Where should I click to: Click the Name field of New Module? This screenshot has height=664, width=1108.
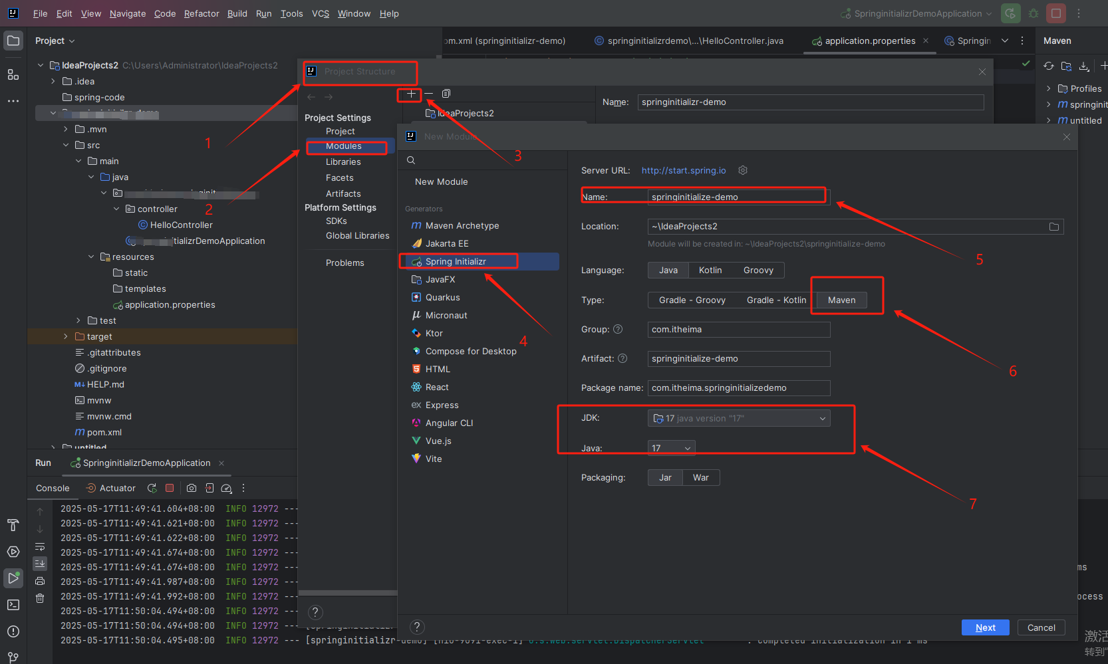coord(739,197)
